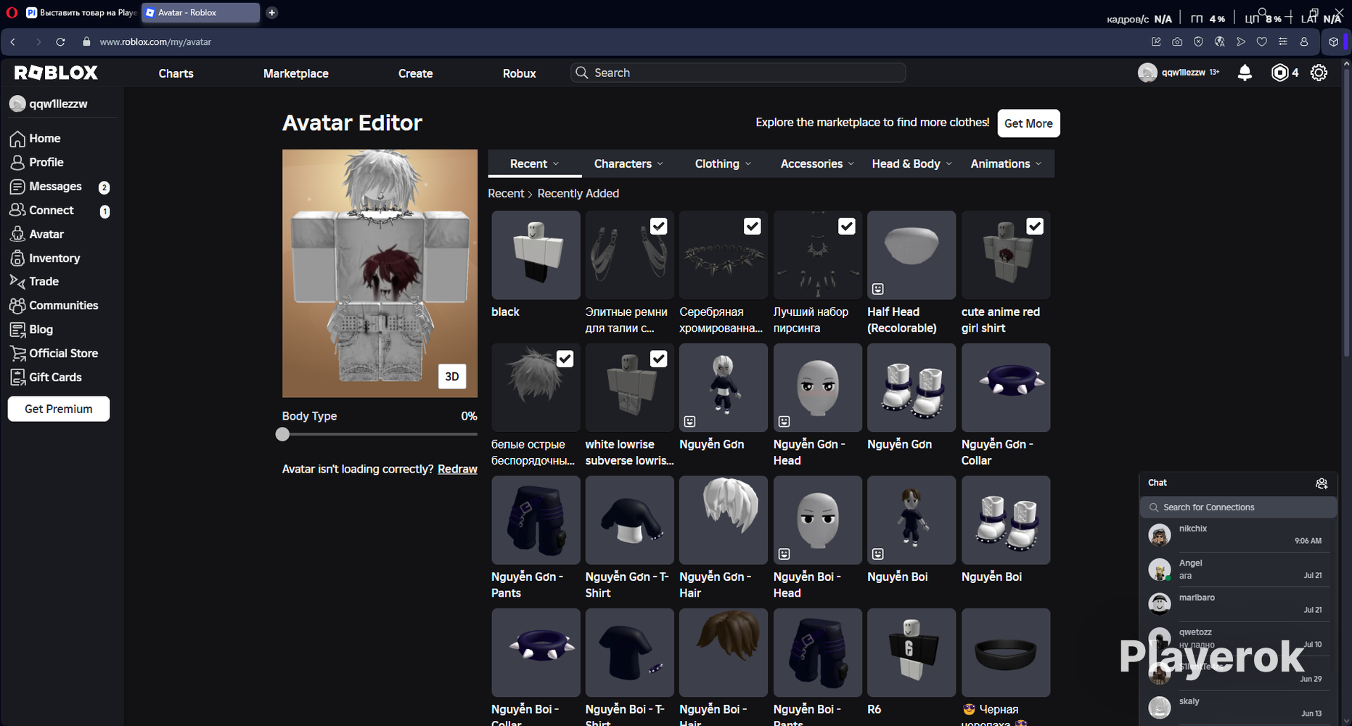Open a new browser tab
This screenshot has width=1352, height=726.
click(x=272, y=12)
